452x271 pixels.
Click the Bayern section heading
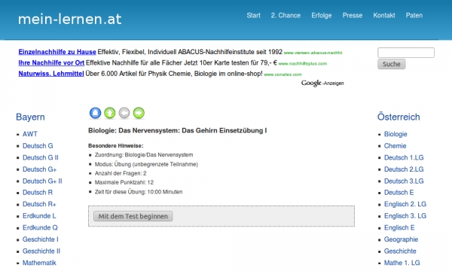30,117
